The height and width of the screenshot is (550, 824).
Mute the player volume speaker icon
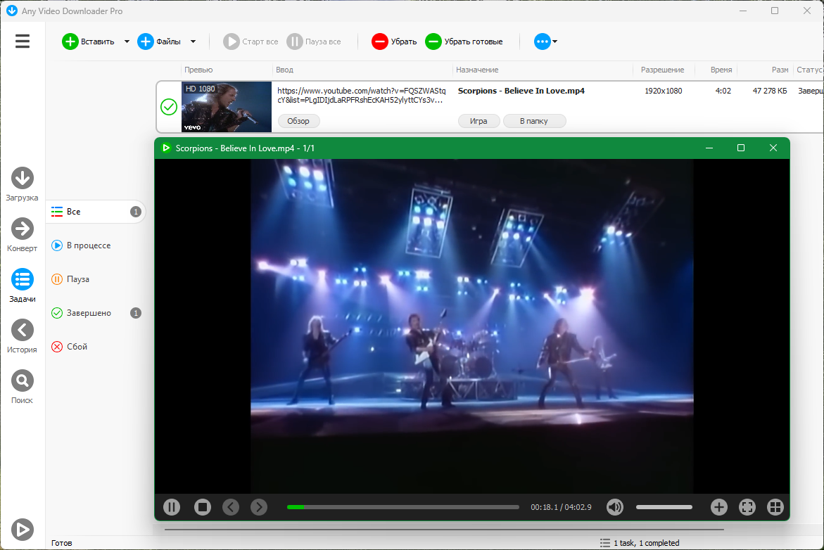[x=615, y=507]
